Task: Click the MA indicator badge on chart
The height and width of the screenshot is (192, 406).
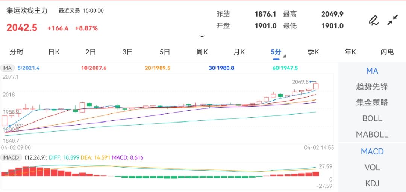Action: click(7, 68)
